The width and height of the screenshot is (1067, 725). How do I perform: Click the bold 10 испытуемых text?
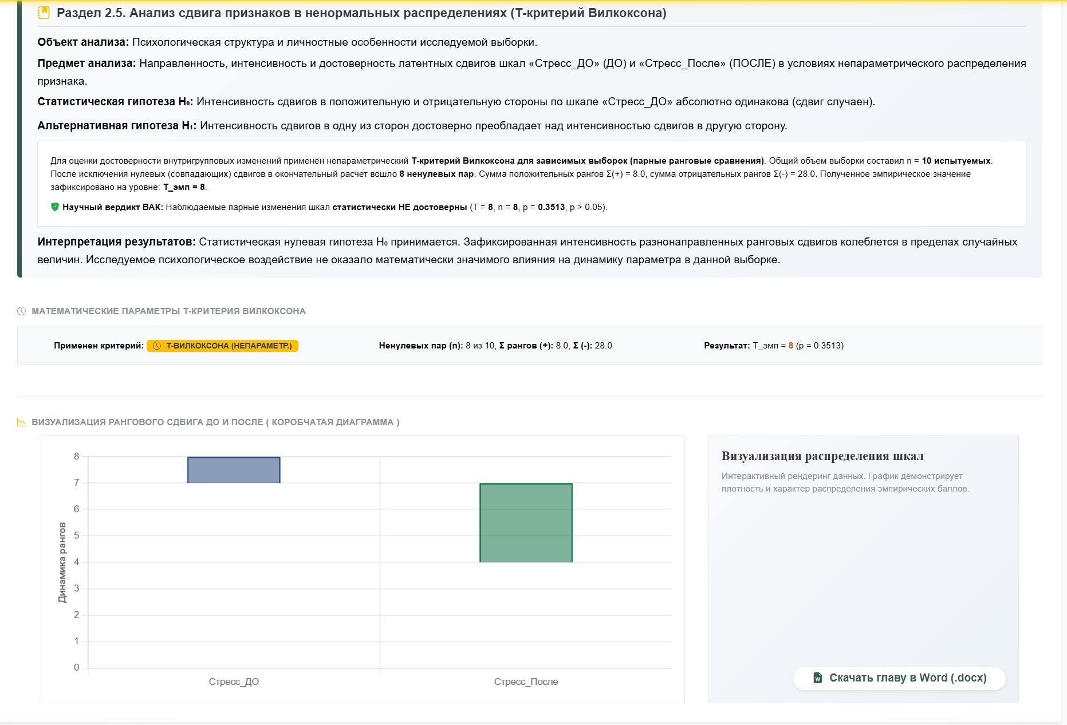[x=956, y=161]
